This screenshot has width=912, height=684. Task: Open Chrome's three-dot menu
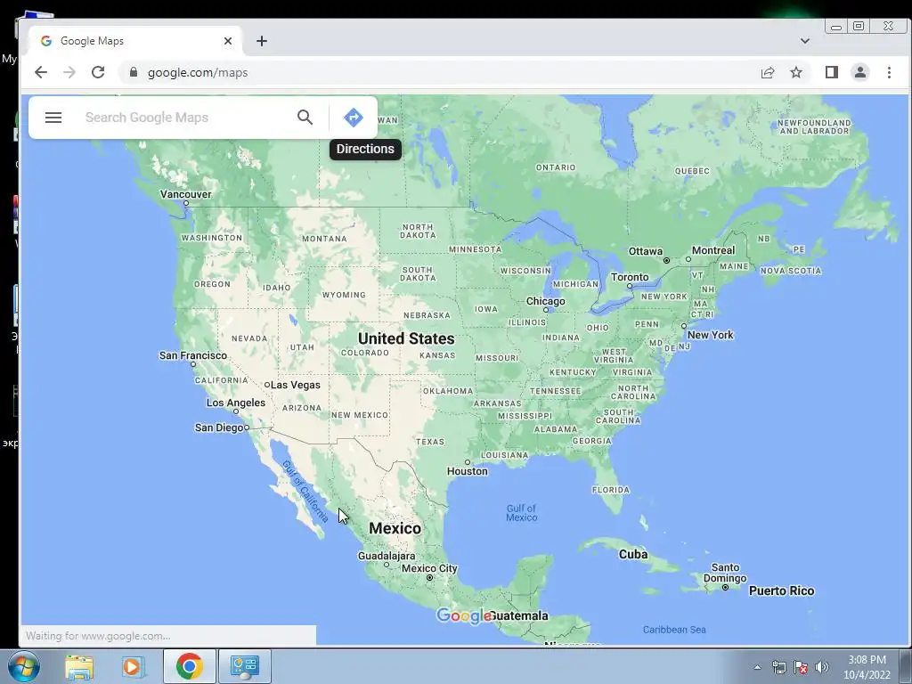pyautogui.click(x=889, y=72)
